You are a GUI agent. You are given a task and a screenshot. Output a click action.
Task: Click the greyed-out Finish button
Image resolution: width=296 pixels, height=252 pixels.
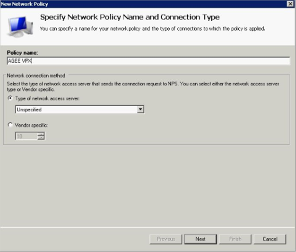(x=235, y=239)
